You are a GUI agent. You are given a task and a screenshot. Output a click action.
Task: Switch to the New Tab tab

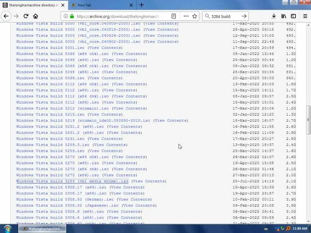[102, 5]
